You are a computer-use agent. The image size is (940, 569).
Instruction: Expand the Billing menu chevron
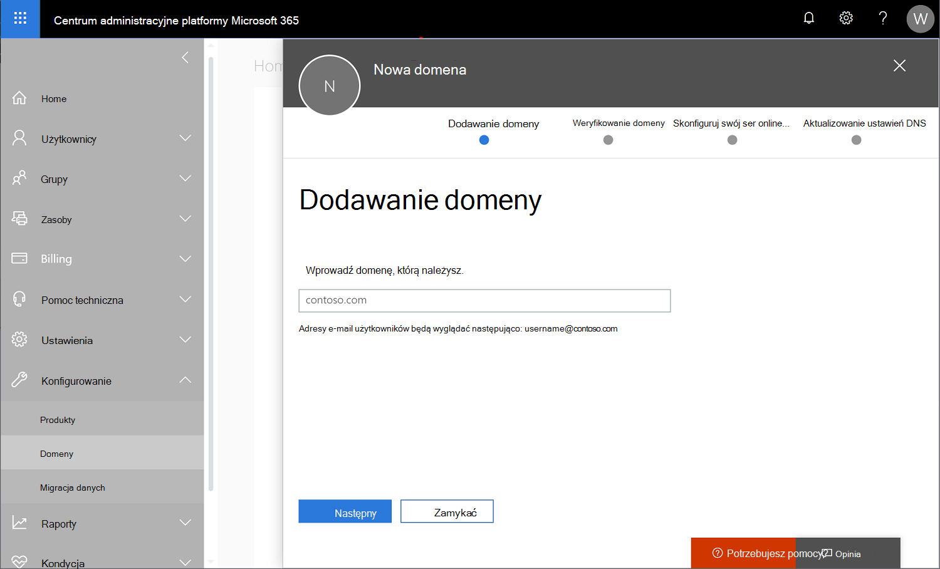(185, 259)
